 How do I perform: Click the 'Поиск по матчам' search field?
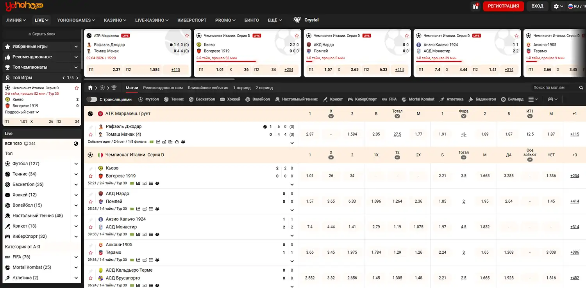(551, 88)
